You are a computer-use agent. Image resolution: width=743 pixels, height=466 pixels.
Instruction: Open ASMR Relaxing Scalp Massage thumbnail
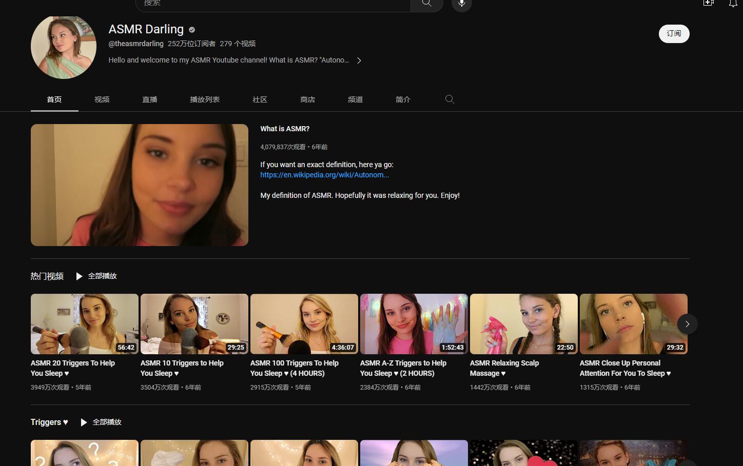[524, 324]
